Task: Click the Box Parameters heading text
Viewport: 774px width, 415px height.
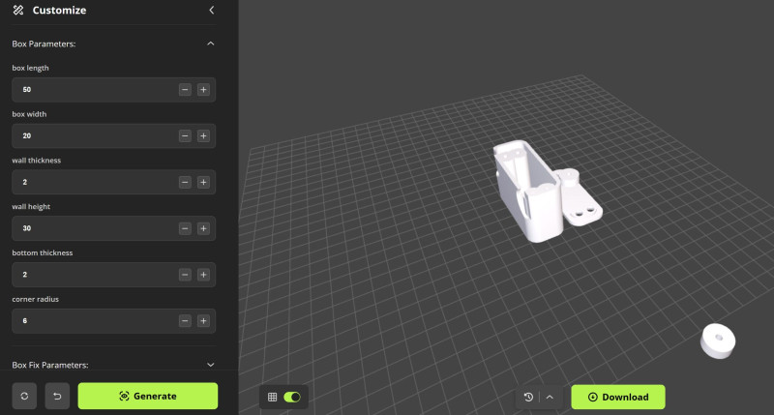Action: pyautogui.click(x=44, y=44)
